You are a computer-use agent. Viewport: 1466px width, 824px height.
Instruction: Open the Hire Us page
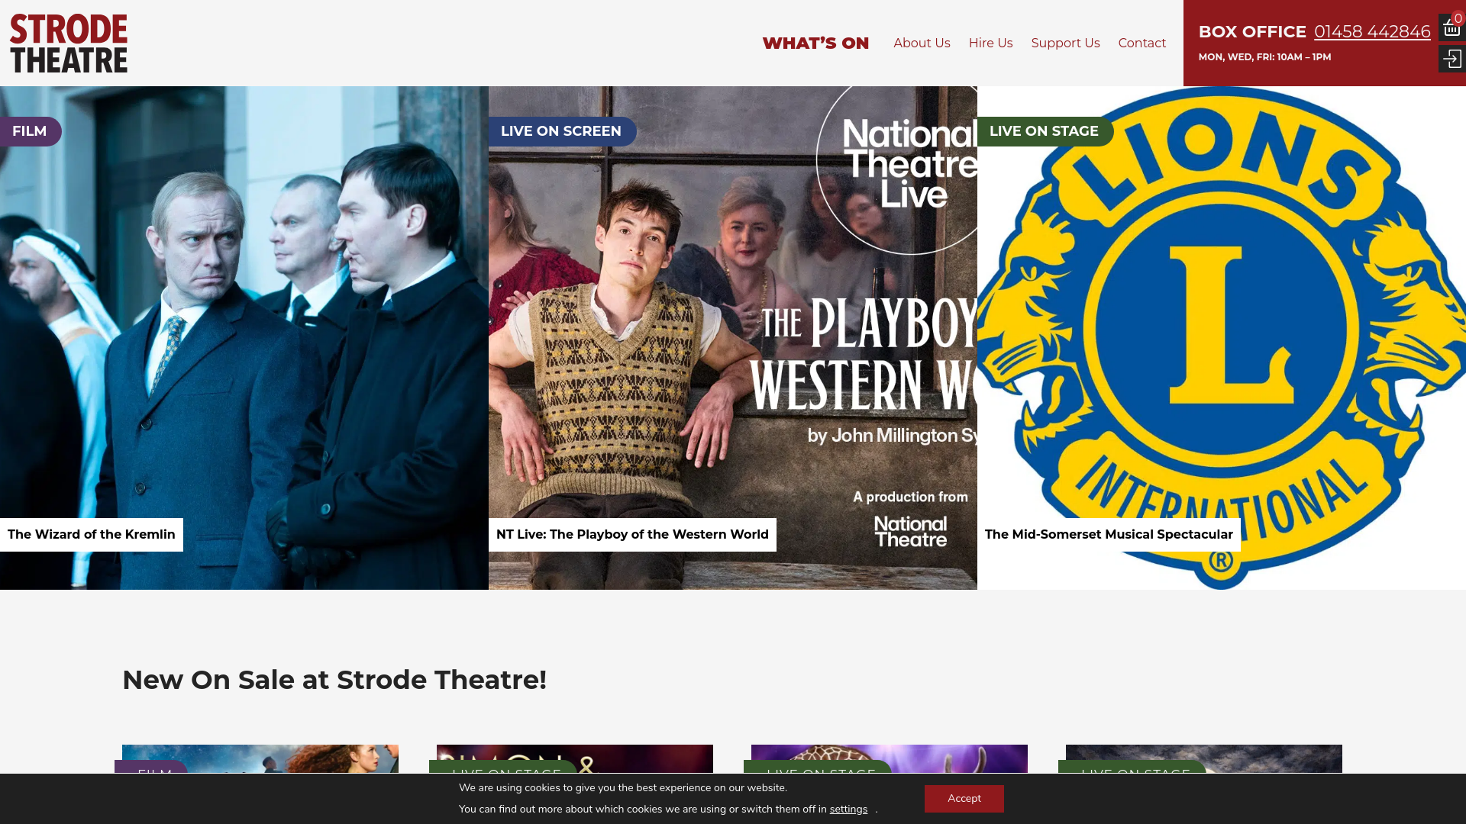click(990, 43)
